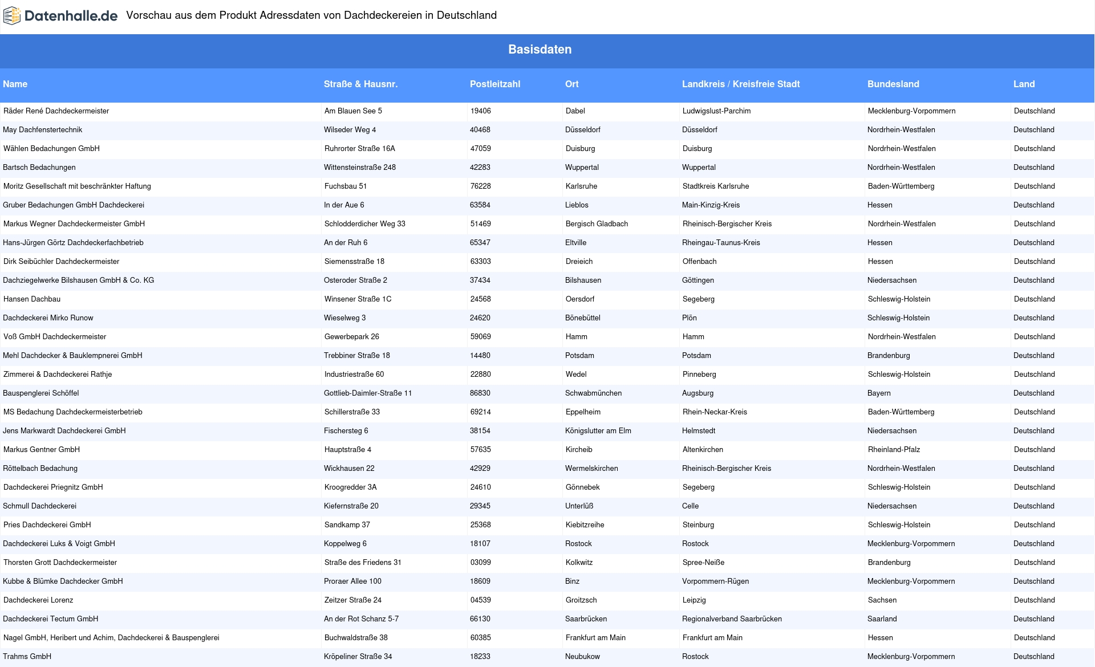Image resolution: width=1095 pixels, height=667 pixels.
Task: Click Gruber Bedachungen GmbH Dachdeckerei
Action: pos(74,205)
